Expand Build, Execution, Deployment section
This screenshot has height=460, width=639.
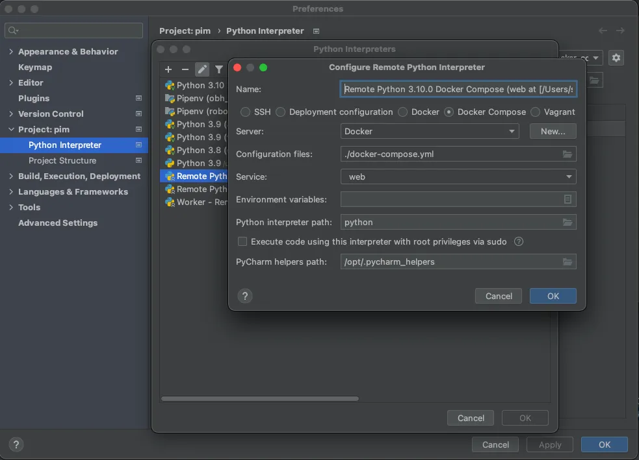(x=11, y=176)
